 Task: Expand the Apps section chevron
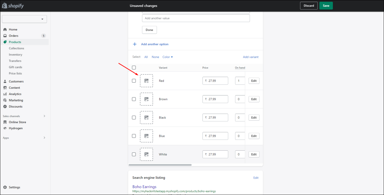tap(44, 138)
